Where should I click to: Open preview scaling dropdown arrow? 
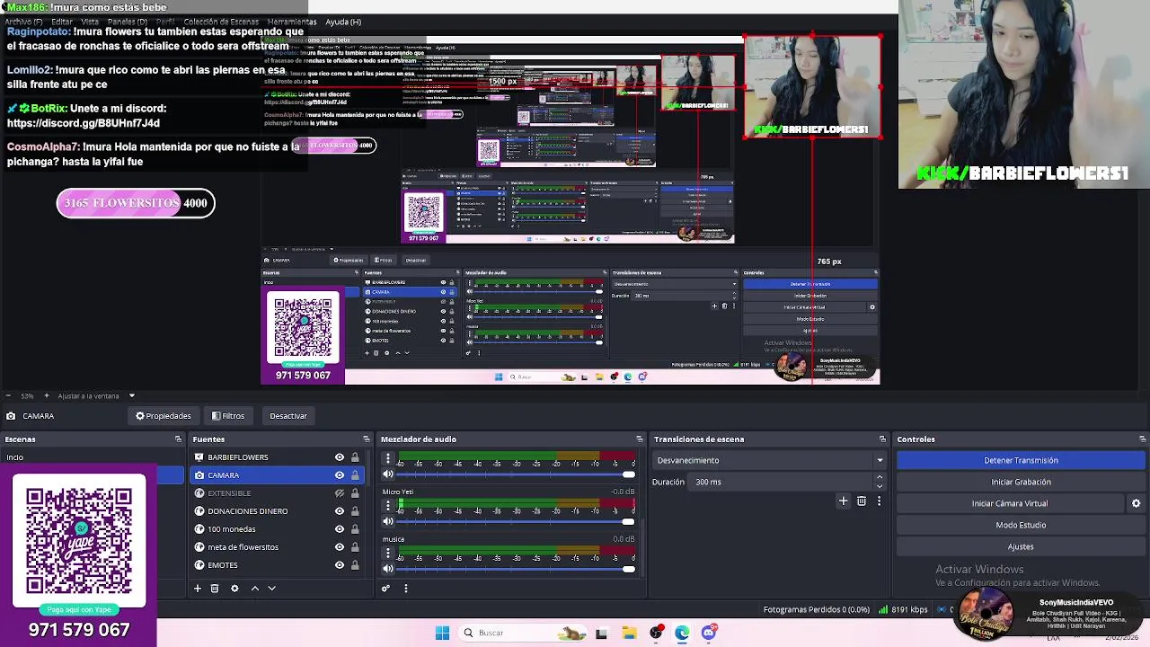(131, 395)
